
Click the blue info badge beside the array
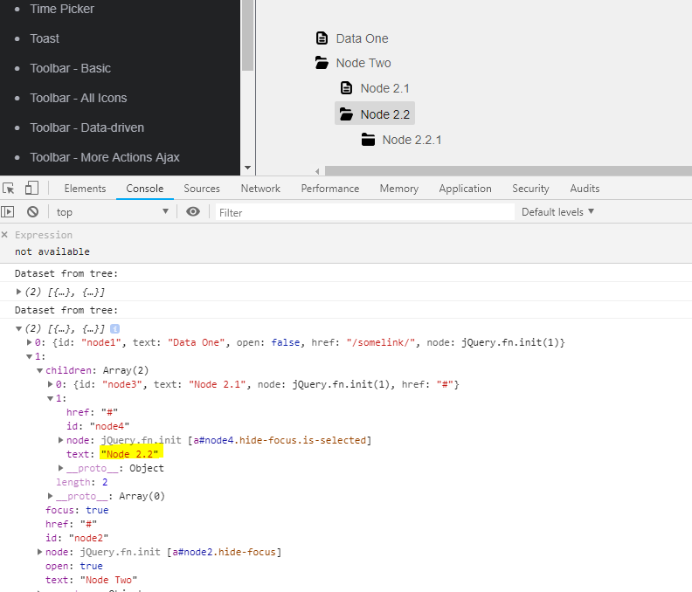pyautogui.click(x=114, y=328)
